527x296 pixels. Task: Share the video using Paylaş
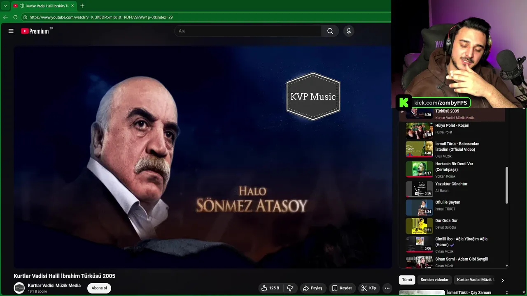pos(312,288)
